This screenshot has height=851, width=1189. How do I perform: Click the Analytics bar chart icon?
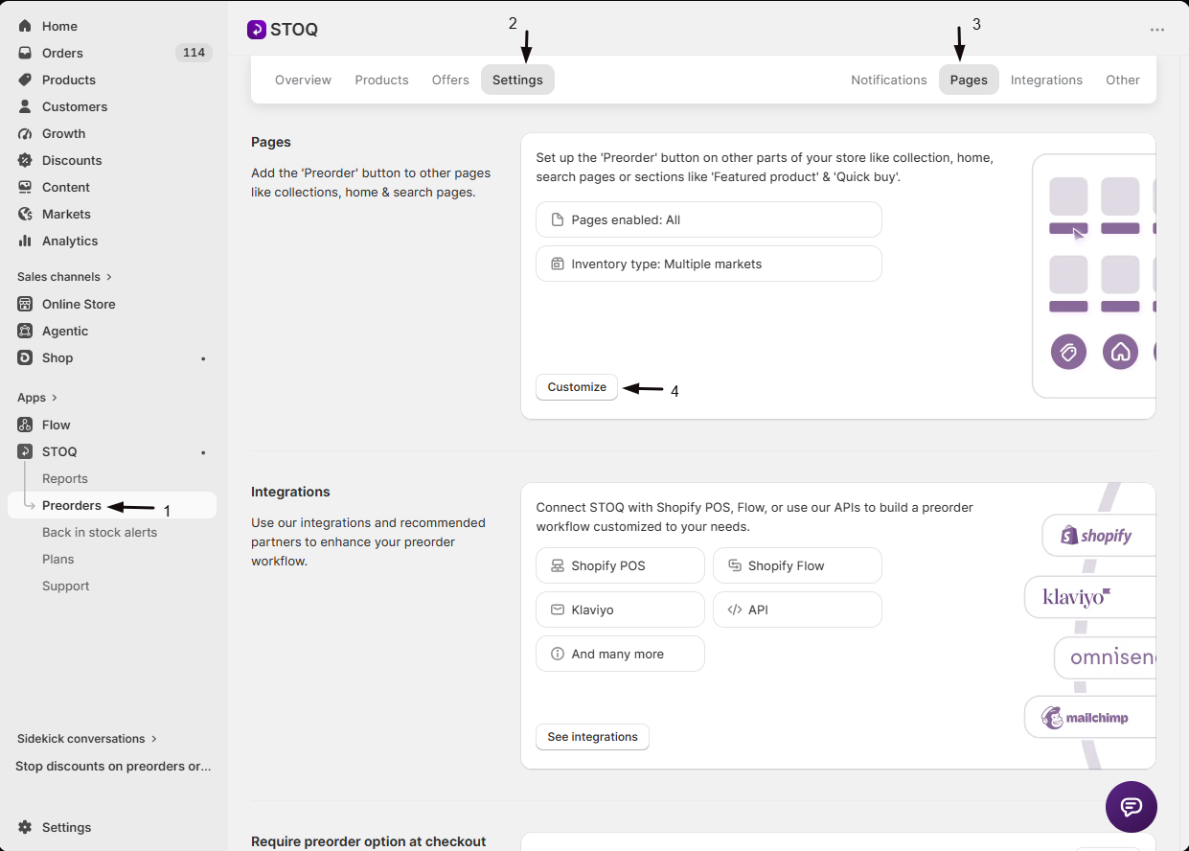25,241
